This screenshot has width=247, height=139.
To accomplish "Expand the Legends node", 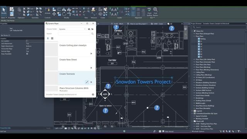I will (192, 111).
